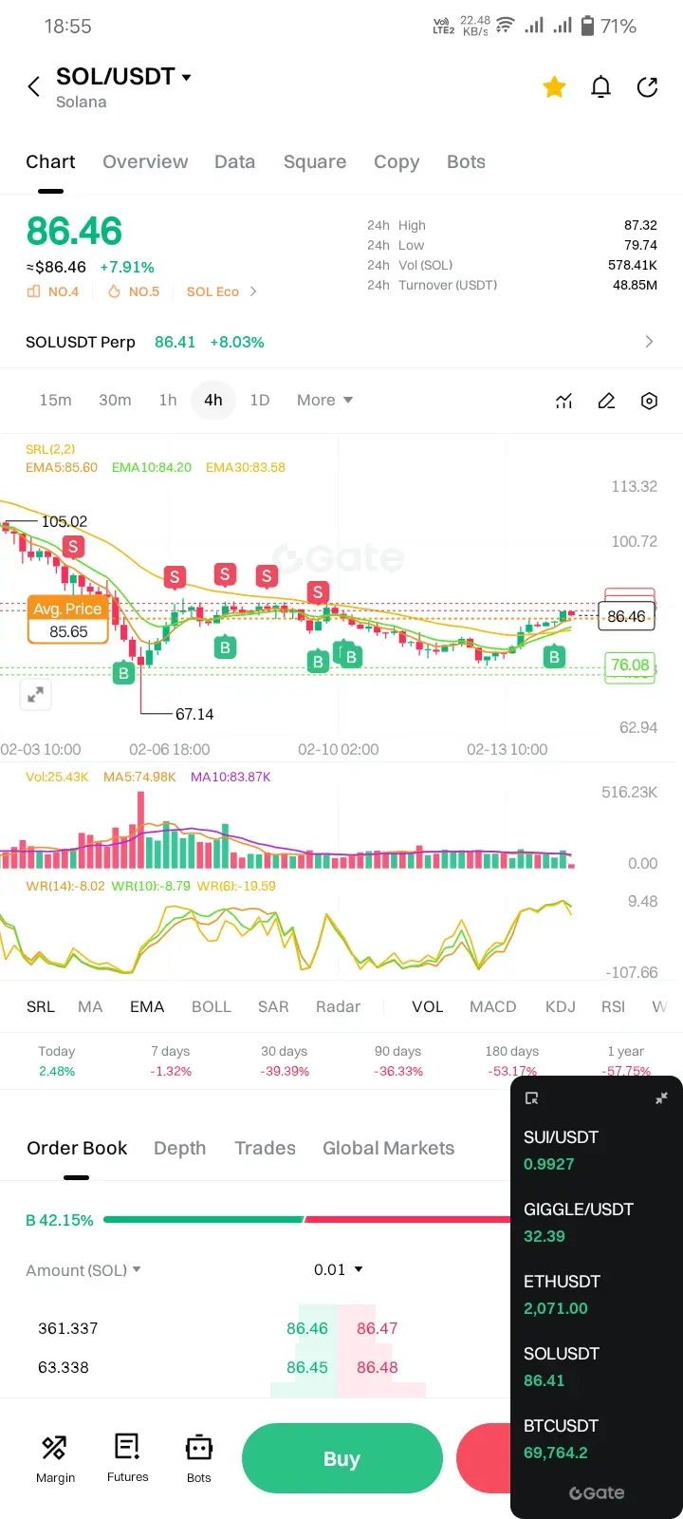Switch to the Overview tab

tap(145, 161)
